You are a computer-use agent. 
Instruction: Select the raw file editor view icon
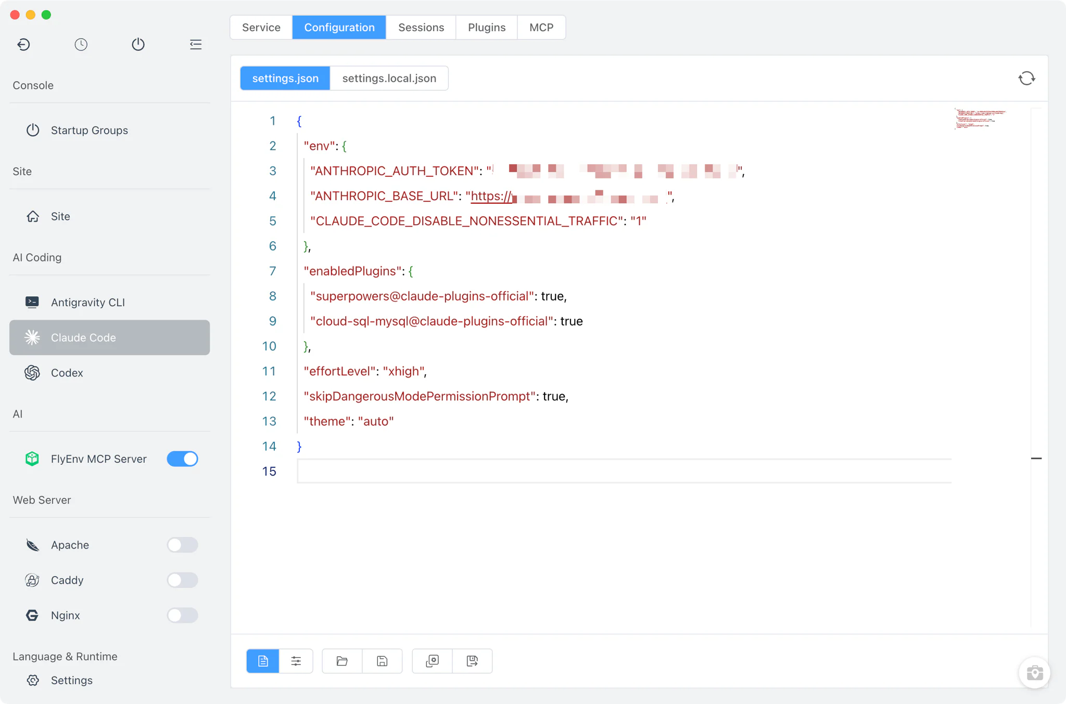(x=263, y=661)
